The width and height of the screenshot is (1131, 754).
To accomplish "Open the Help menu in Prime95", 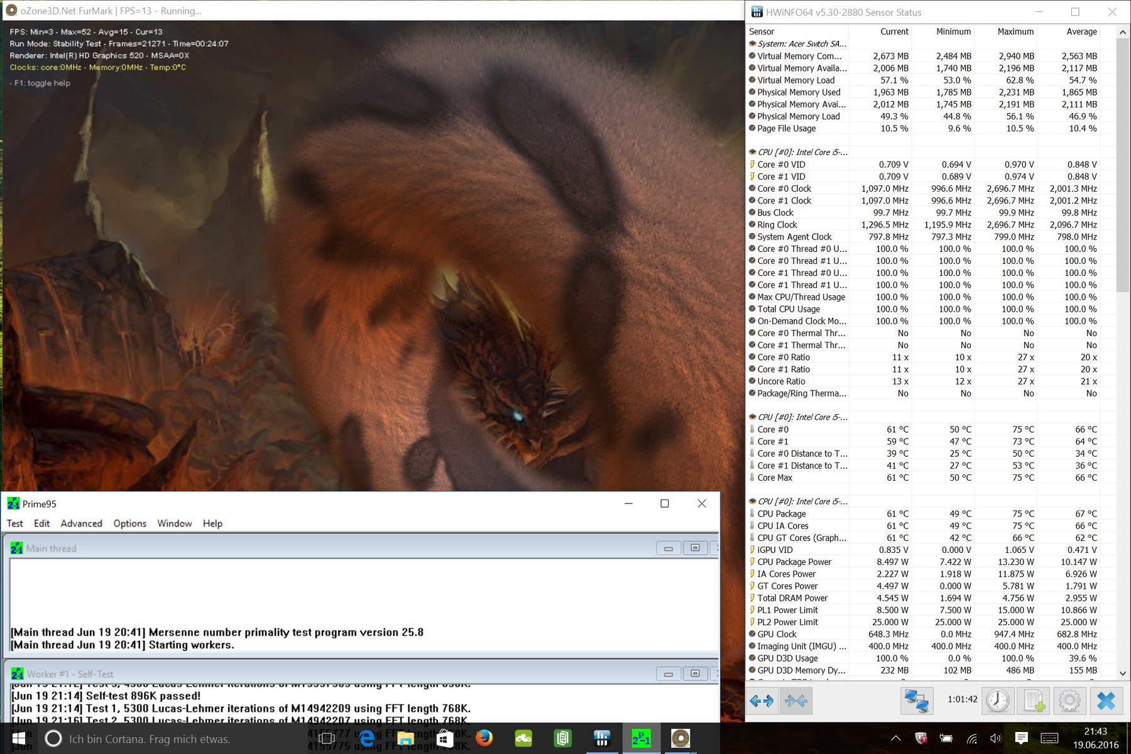I will (x=212, y=523).
